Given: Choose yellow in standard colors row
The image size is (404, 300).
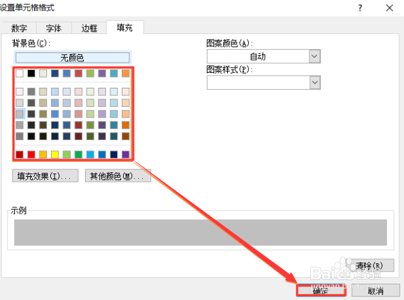Looking at the screenshot, I should 55,154.
